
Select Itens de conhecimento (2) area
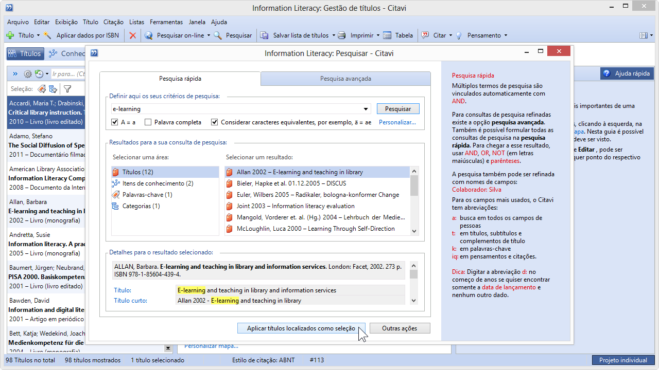[x=165, y=183]
